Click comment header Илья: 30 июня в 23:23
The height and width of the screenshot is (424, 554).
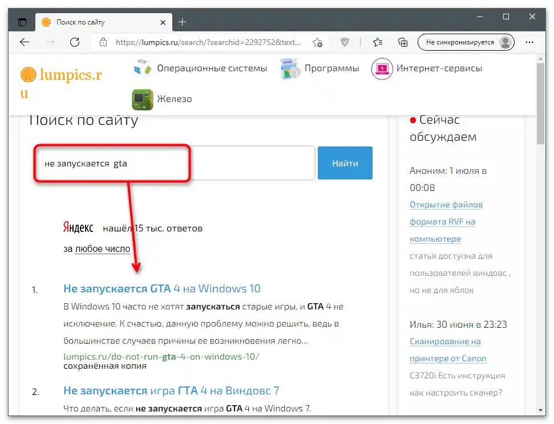pos(458,324)
